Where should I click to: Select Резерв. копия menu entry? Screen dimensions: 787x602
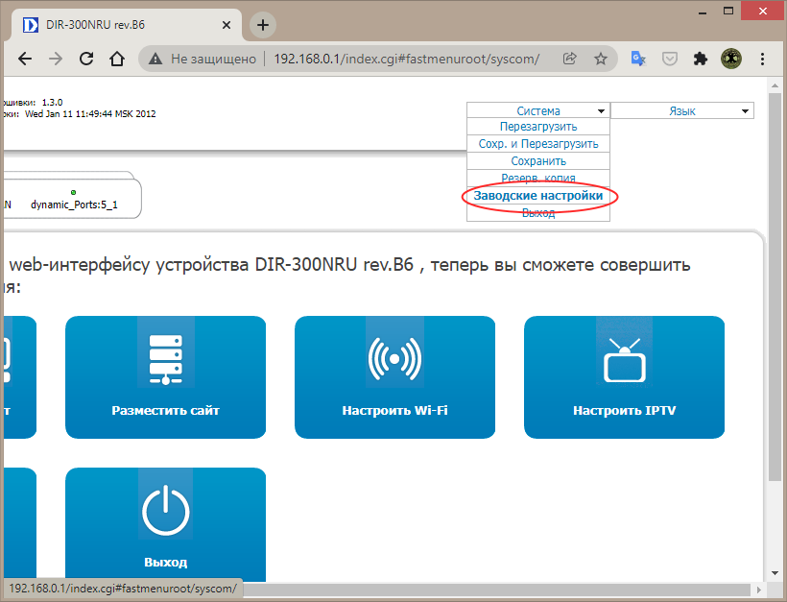[538, 178]
